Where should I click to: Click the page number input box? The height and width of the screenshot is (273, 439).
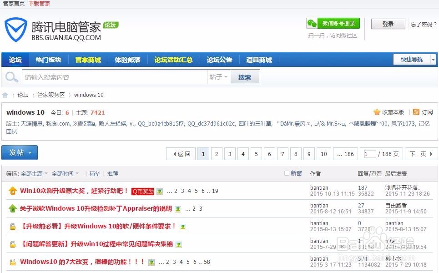click(x=369, y=154)
